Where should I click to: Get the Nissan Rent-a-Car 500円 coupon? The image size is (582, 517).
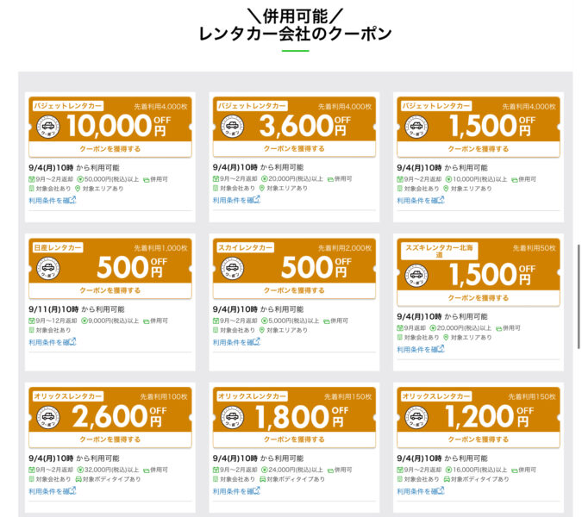coord(110,290)
